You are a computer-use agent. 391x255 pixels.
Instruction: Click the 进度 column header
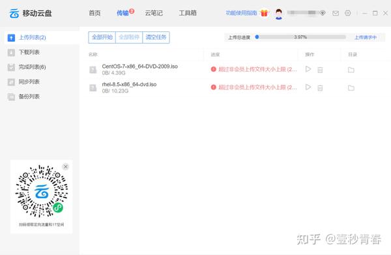coord(215,54)
